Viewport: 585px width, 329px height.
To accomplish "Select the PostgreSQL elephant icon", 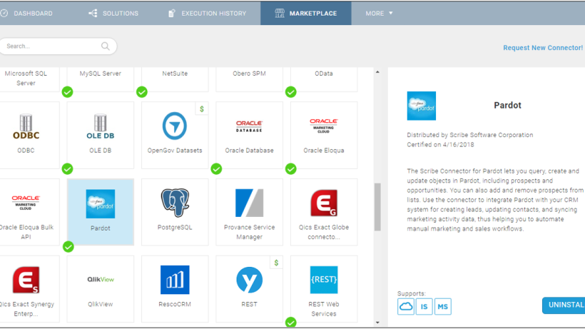I will tap(175, 203).
